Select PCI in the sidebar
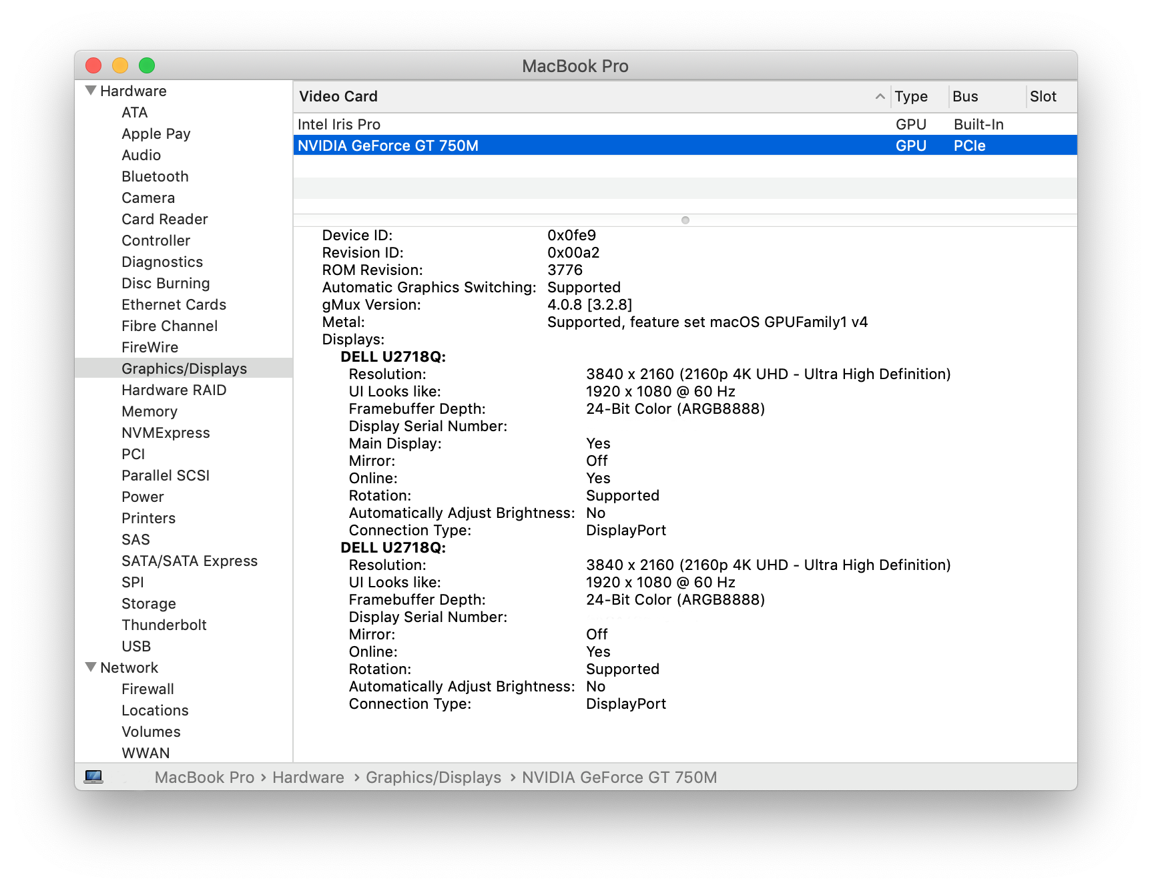Viewport: 1152px width, 889px height. pyautogui.click(x=133, y=455)
